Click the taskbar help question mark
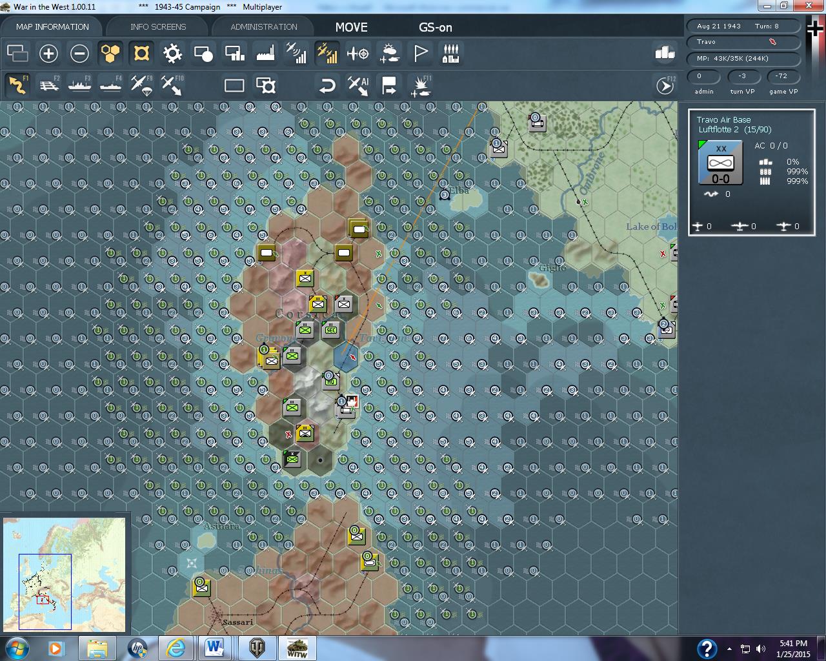This screenshot has height=661, width=826. tap(707, 648)
